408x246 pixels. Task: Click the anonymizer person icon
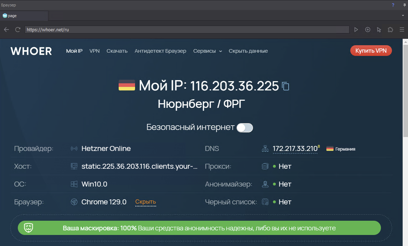click(265, 184)
